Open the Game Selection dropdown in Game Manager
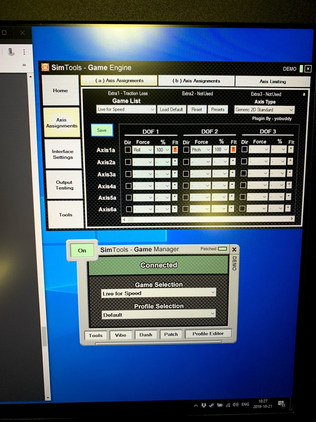The image size is (316, 422). tap(159, 293)
